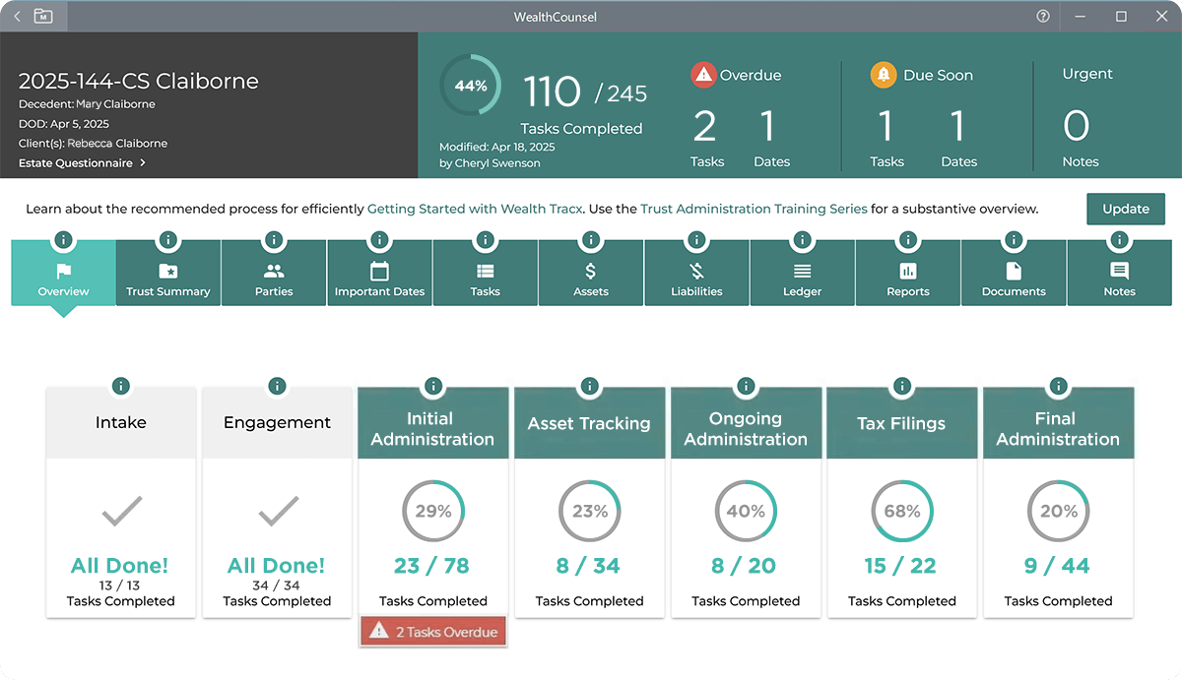Click the info badge above Intake
Screen dimensions: 1182x680
point(120,386)
